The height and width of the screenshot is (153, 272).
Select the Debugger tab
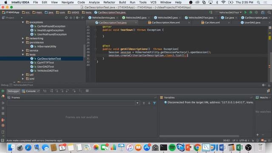13,91
